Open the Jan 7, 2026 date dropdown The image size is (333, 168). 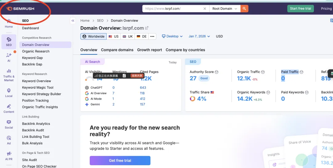199,36
